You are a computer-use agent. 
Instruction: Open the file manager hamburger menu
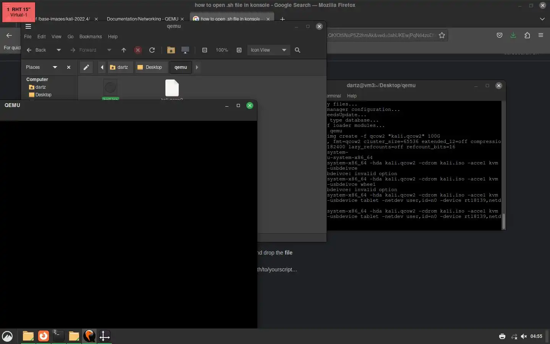pyautogui.click(x=28, y=26)
